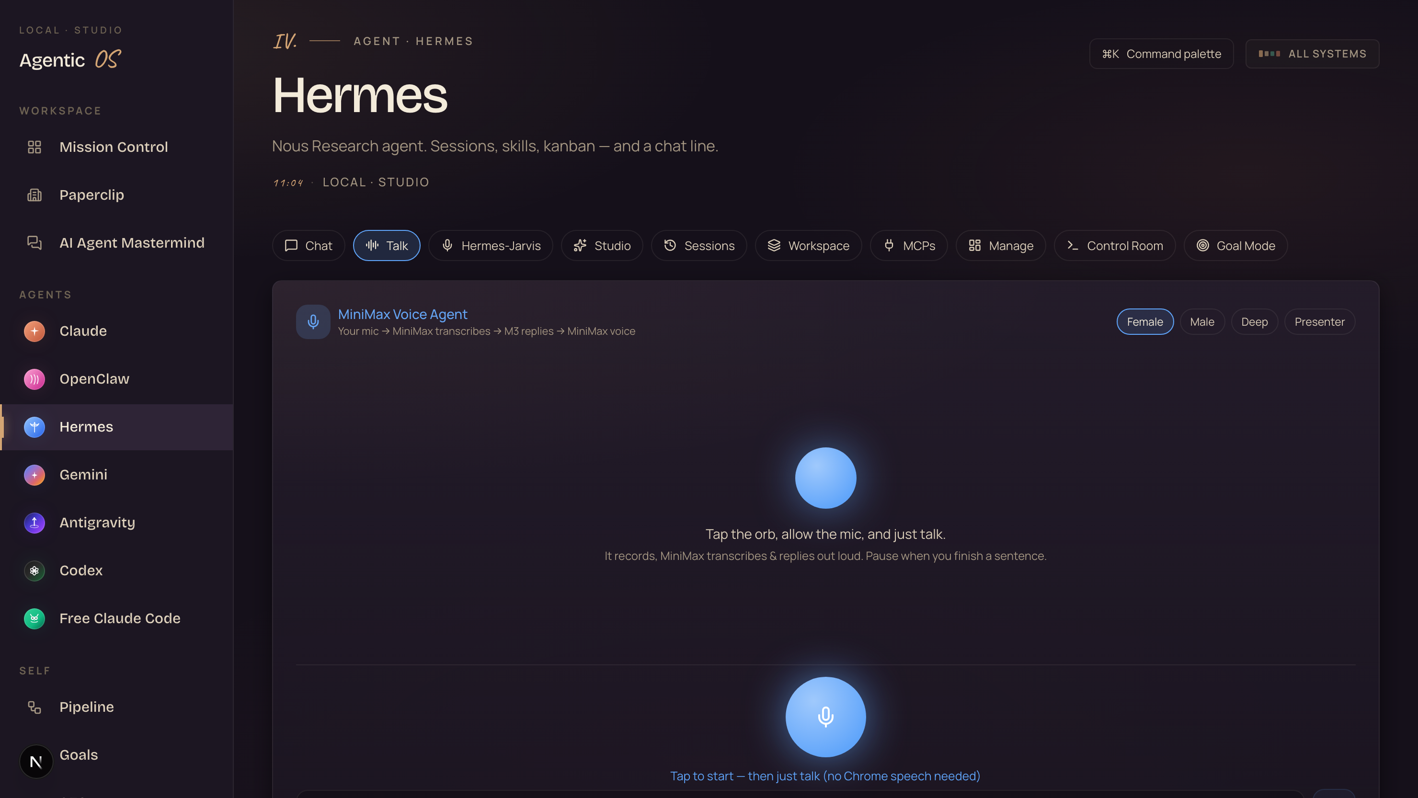Click the speech bubble icon on Chat
Screen dimensions: 1418x798
point(291,245)
